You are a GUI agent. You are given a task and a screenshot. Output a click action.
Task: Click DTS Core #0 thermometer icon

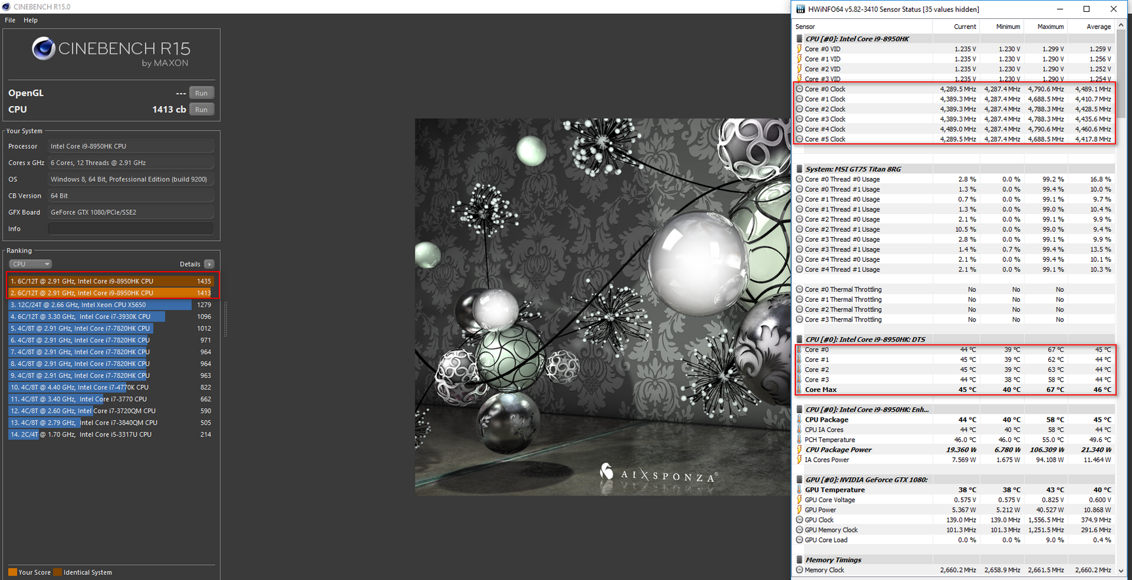[x=799, y=350]
